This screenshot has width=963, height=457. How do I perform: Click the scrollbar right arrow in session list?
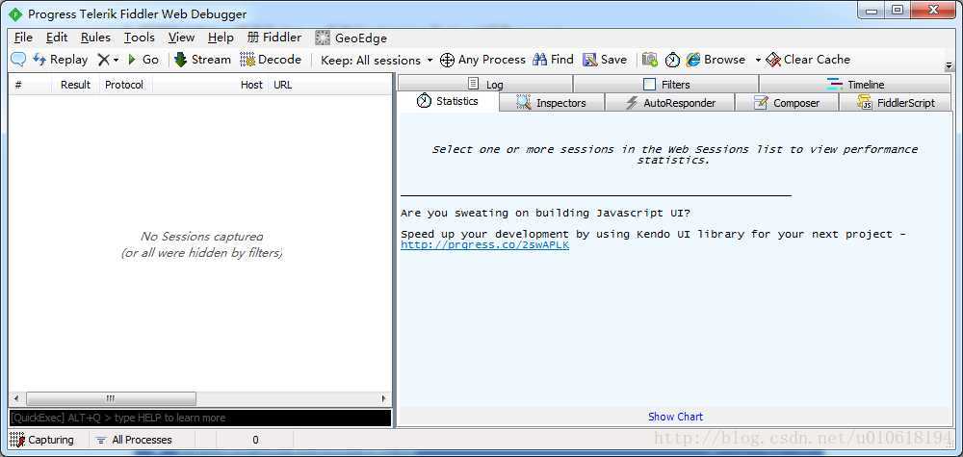pyautogui.click(x=384, y=398)
